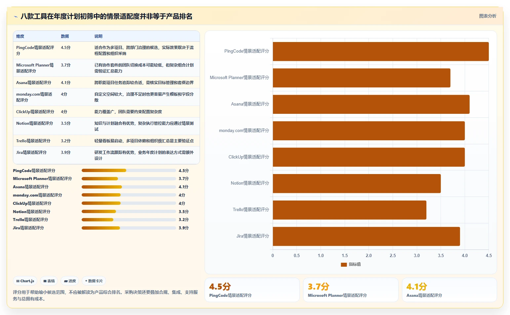The height and width of the screenshot is (315, 510).
Task: Click the ClickUp bar in the chart
Action: pyautogui.click(x=369, y=157)
